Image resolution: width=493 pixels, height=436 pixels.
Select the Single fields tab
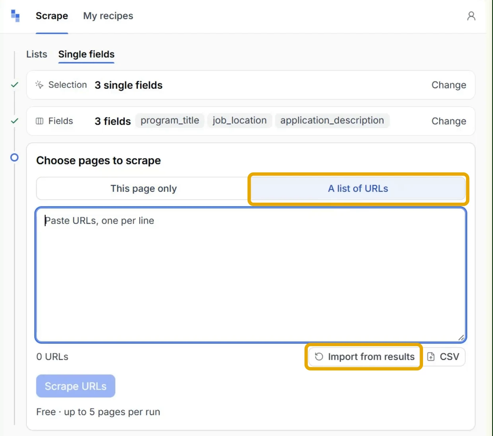coord(86,54)
